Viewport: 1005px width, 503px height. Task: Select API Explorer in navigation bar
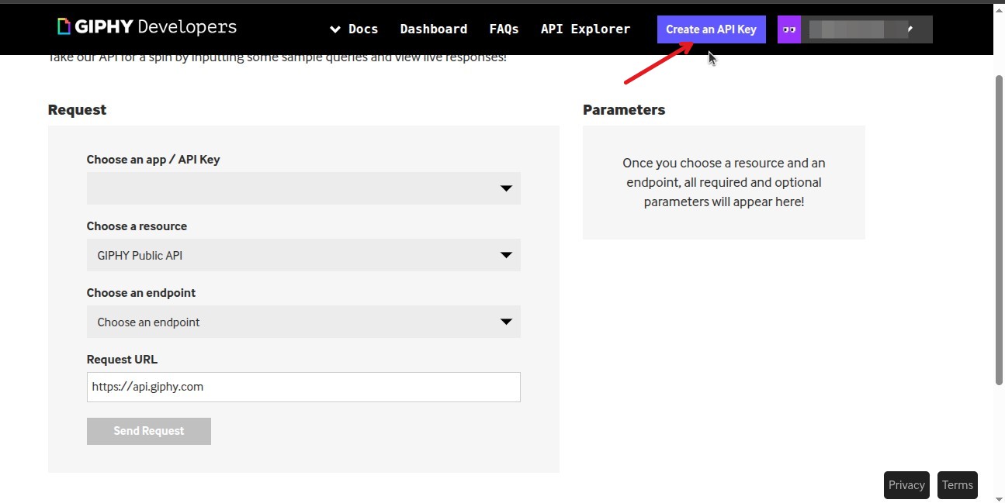click(585, 29)
